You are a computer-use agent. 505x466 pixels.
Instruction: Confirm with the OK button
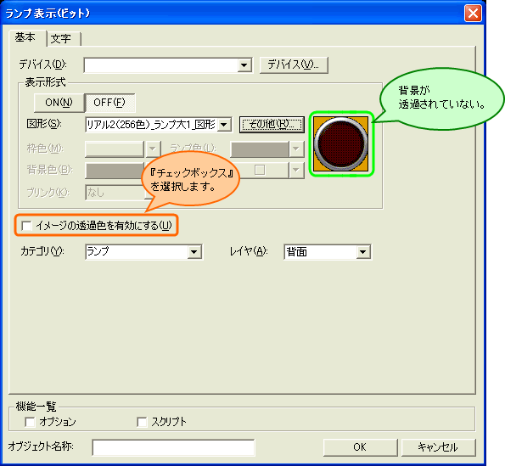[x=360, y=447]
